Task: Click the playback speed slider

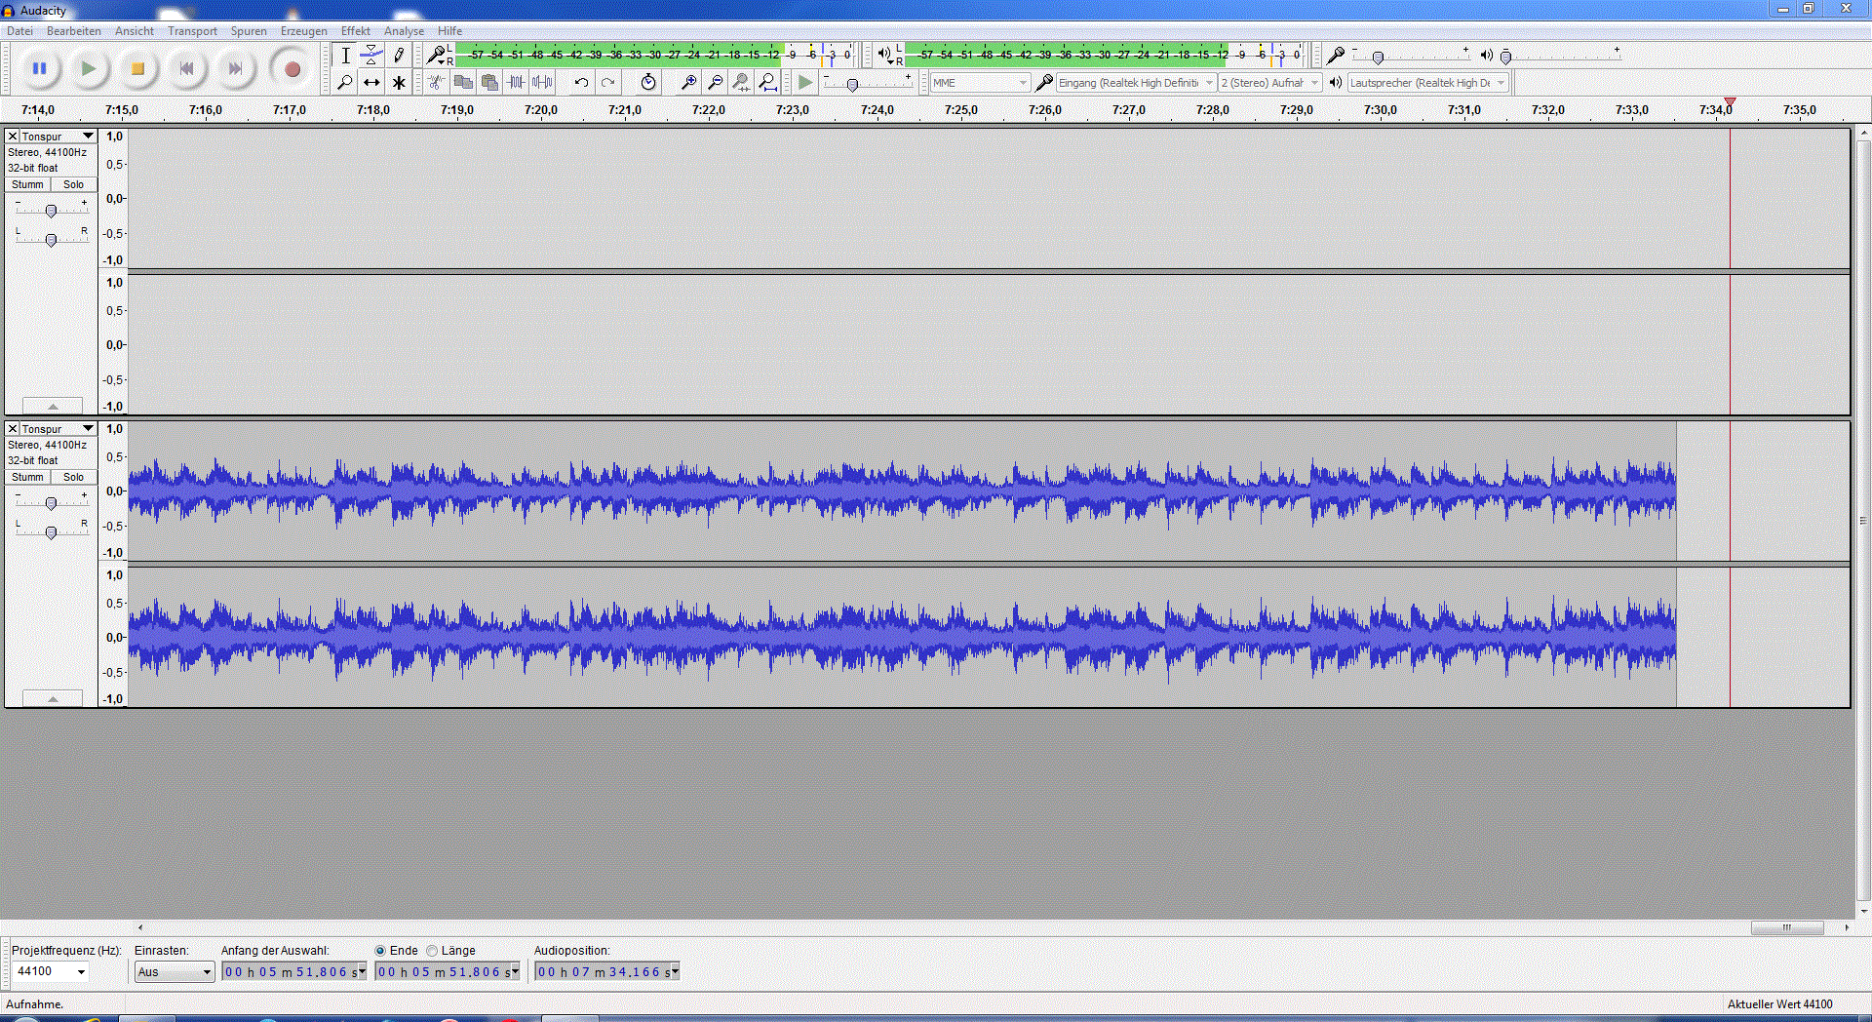Action: (852, 85)
